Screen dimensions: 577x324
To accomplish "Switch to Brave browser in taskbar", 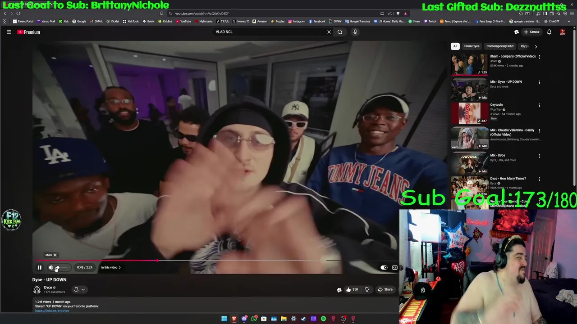I will 234,319.
